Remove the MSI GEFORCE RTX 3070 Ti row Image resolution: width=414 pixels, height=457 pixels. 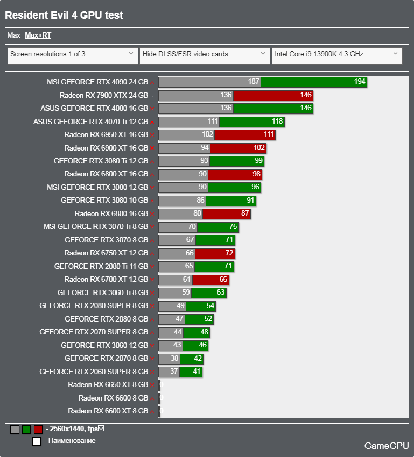[x=152, y=227]
